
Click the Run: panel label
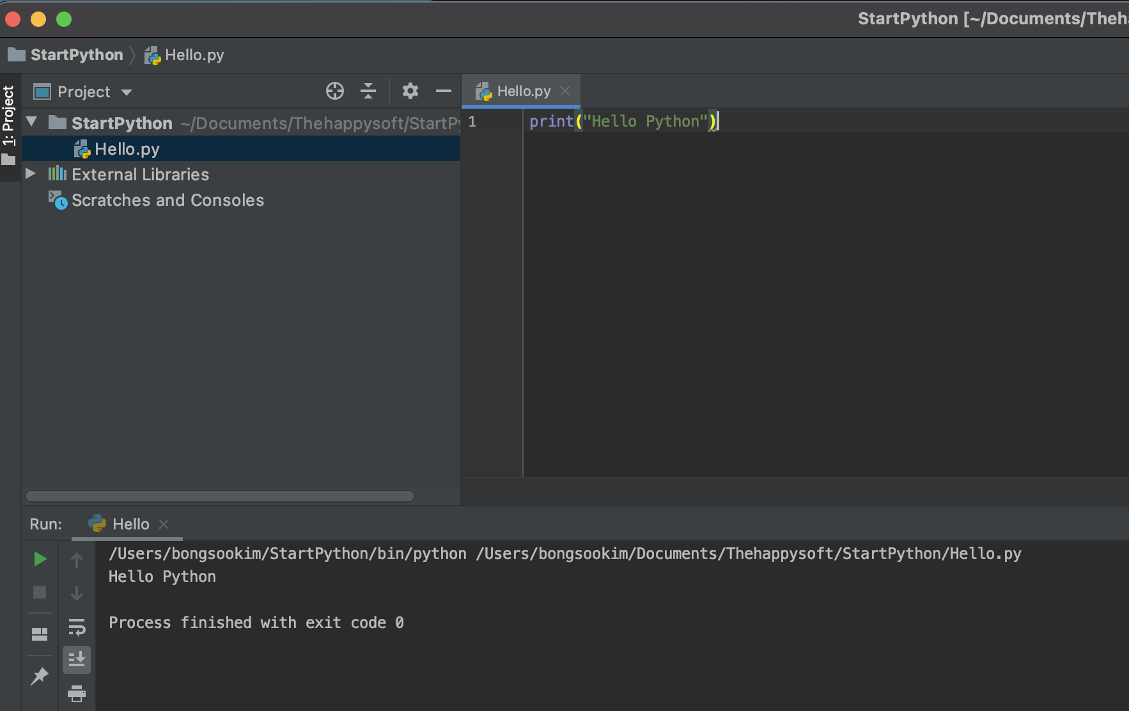[46, 524]
